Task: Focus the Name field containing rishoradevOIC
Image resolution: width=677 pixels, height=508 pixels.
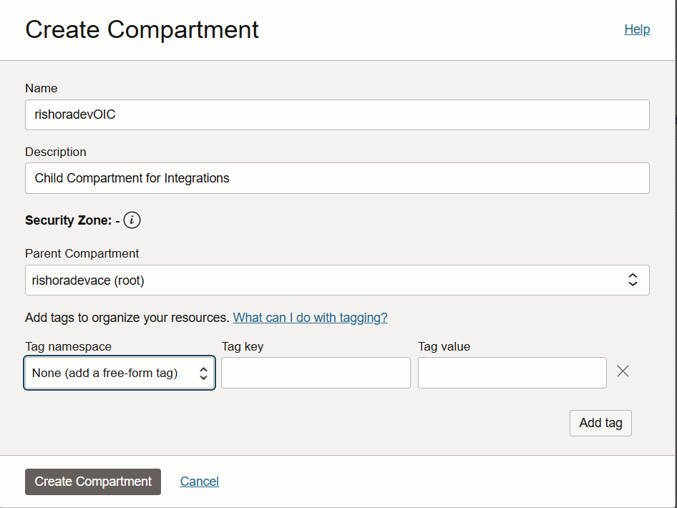Action: 336,114
